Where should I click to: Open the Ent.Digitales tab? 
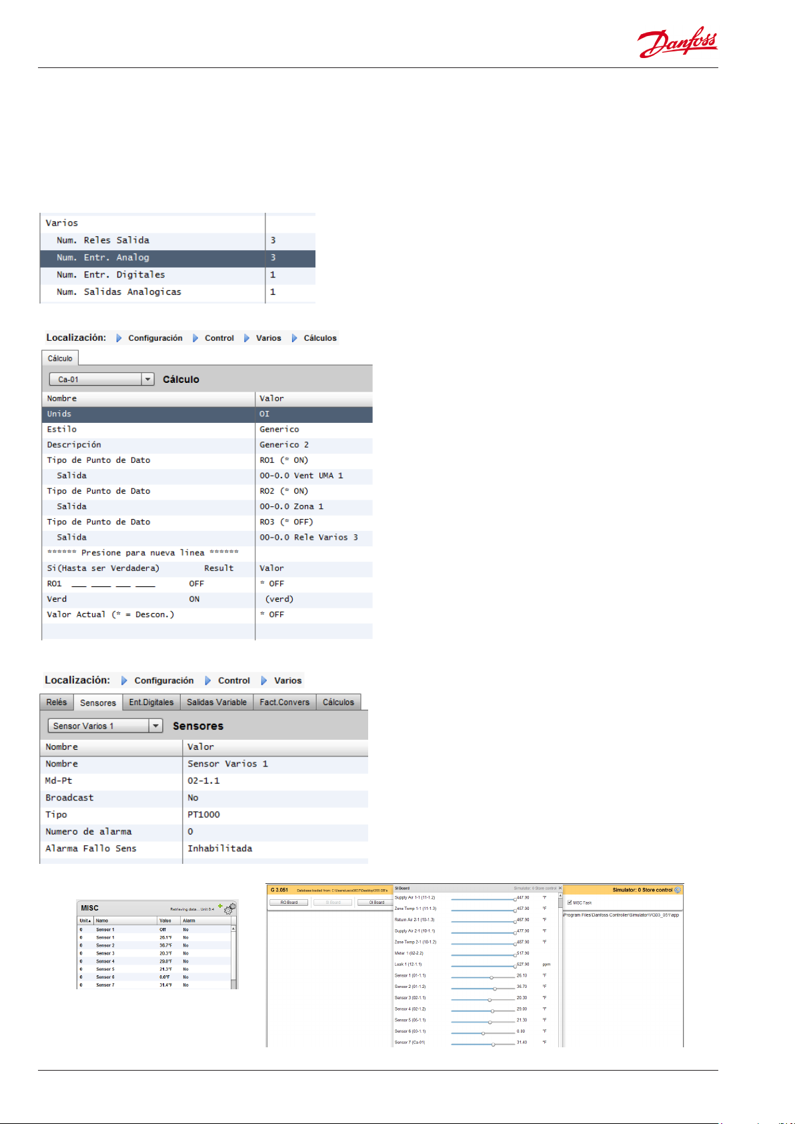pyautogui.click(x=151, y=702)
